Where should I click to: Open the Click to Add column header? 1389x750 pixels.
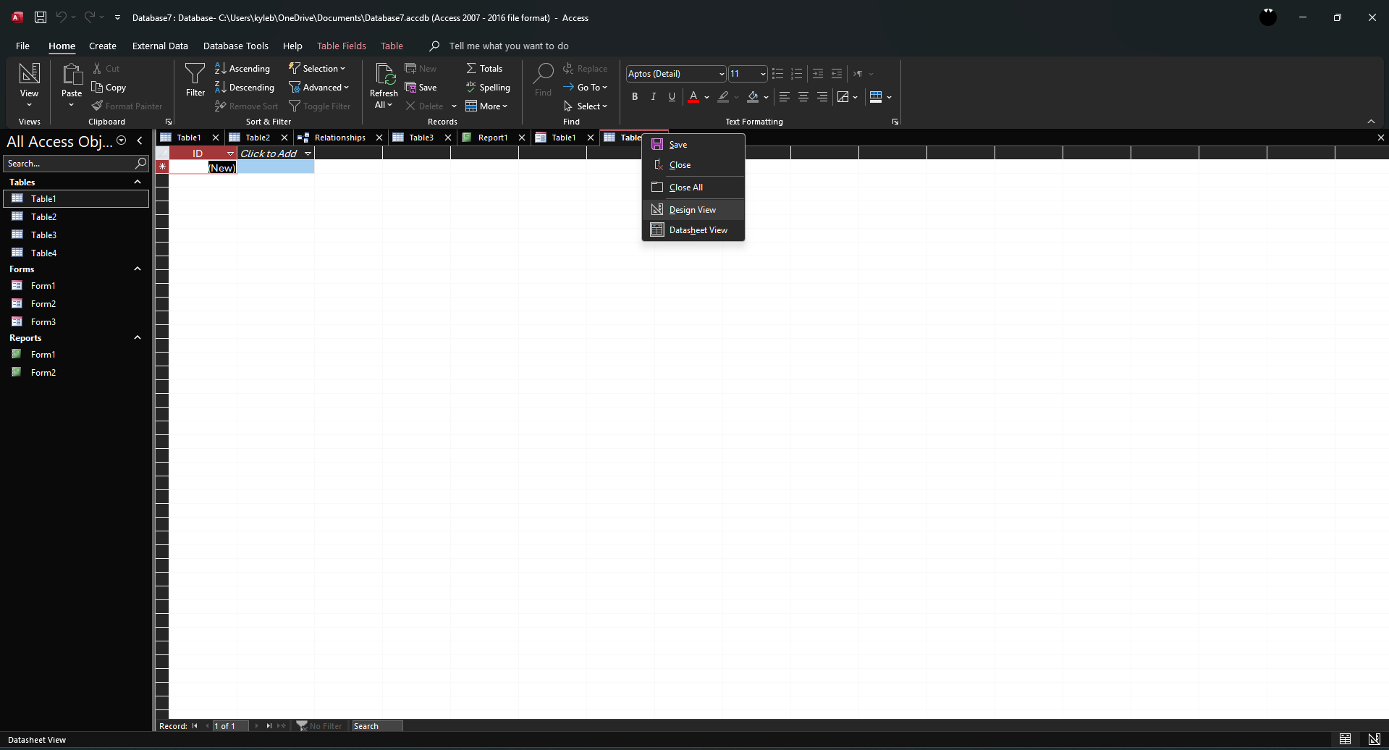276,153
